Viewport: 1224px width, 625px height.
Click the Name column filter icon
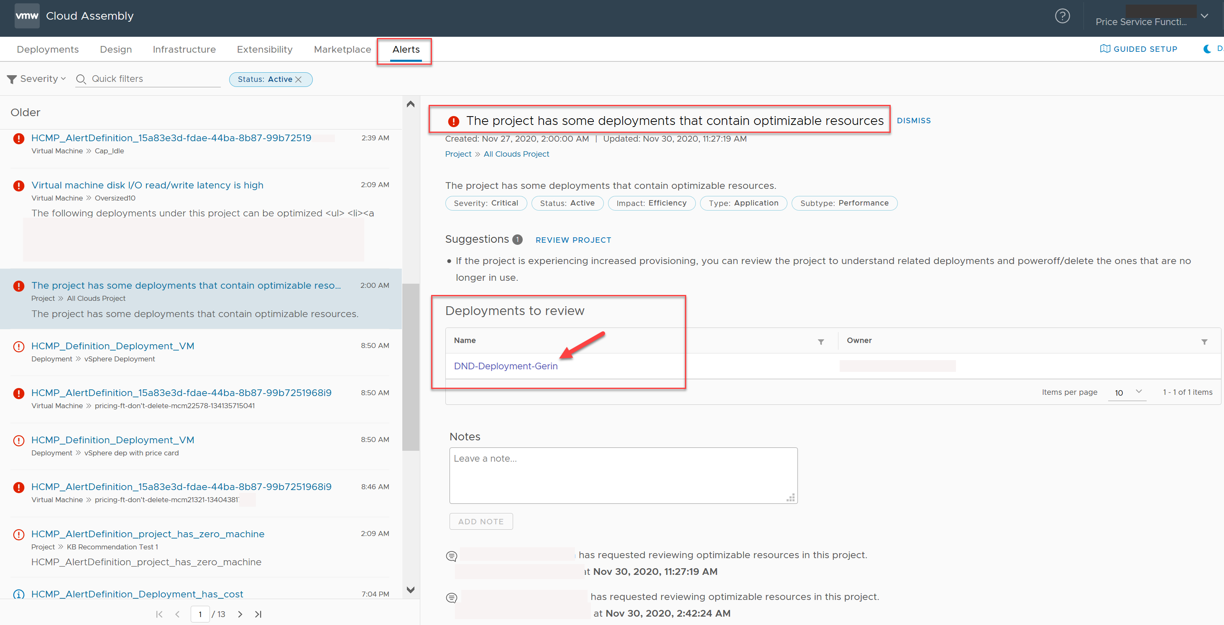click(820, 342)
